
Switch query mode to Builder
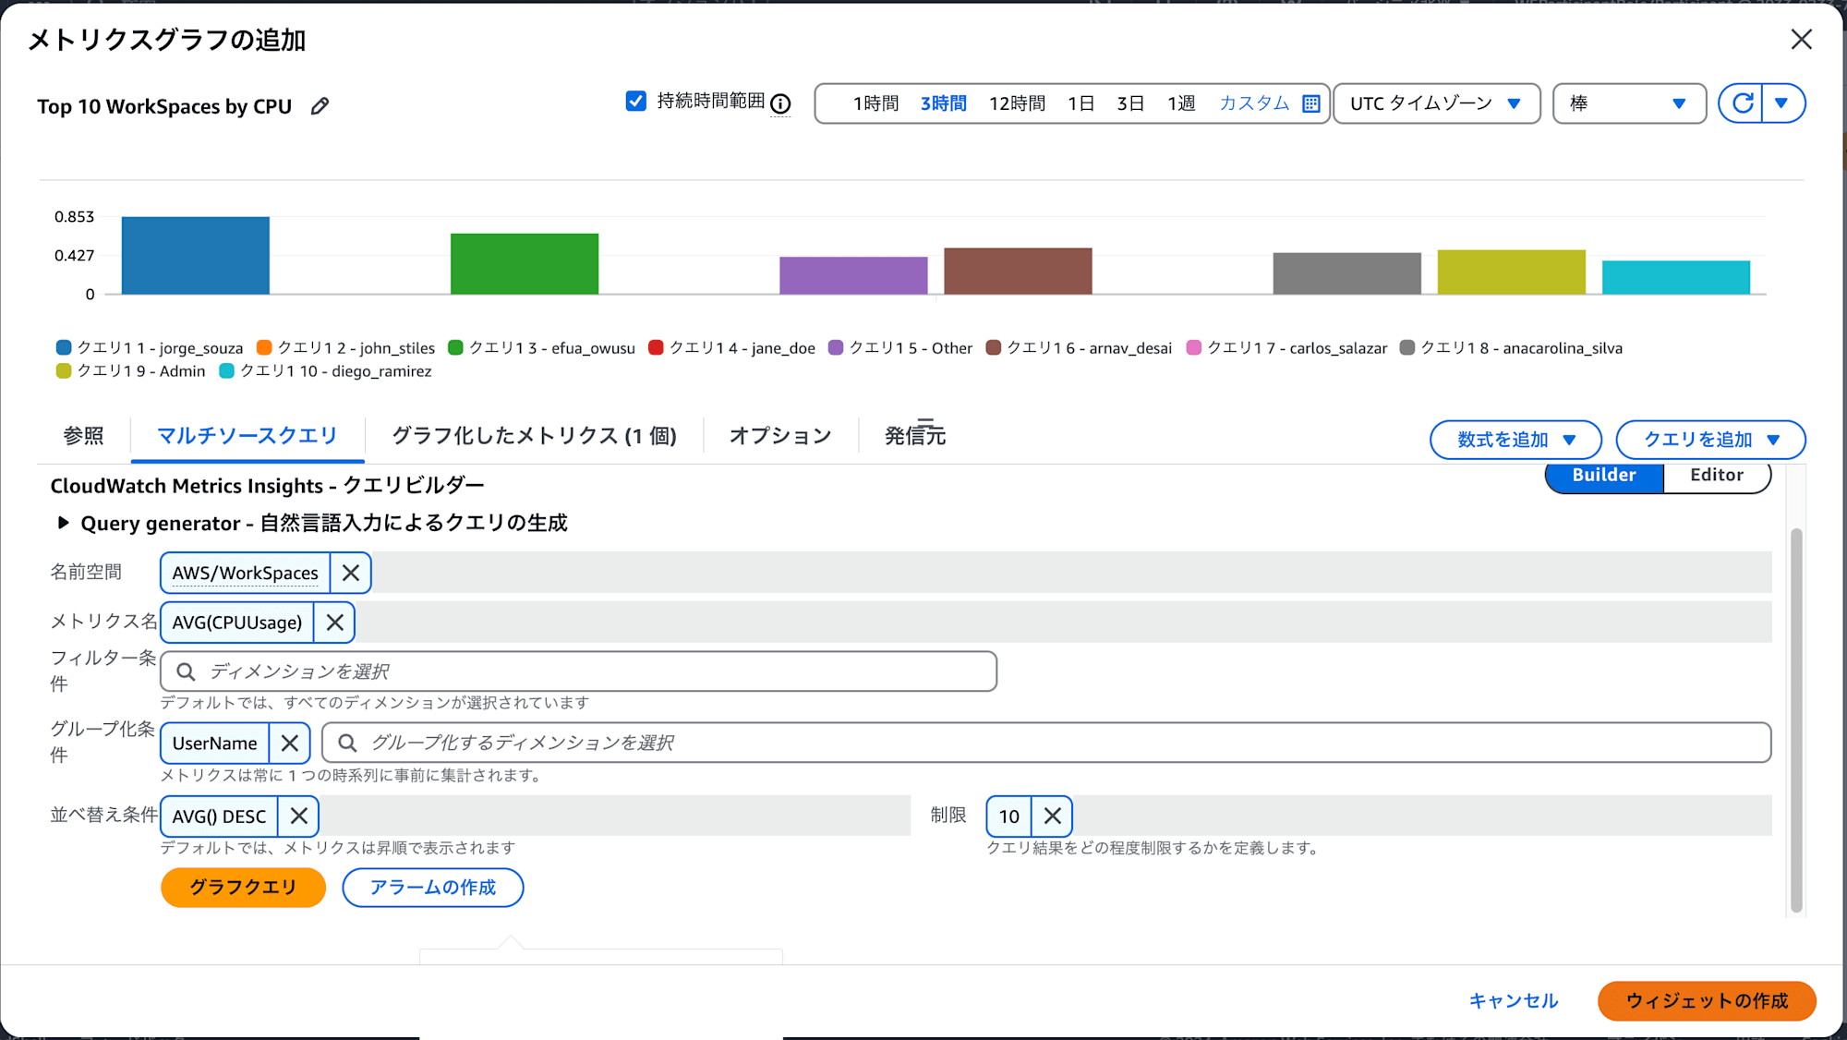point(1604,476)
